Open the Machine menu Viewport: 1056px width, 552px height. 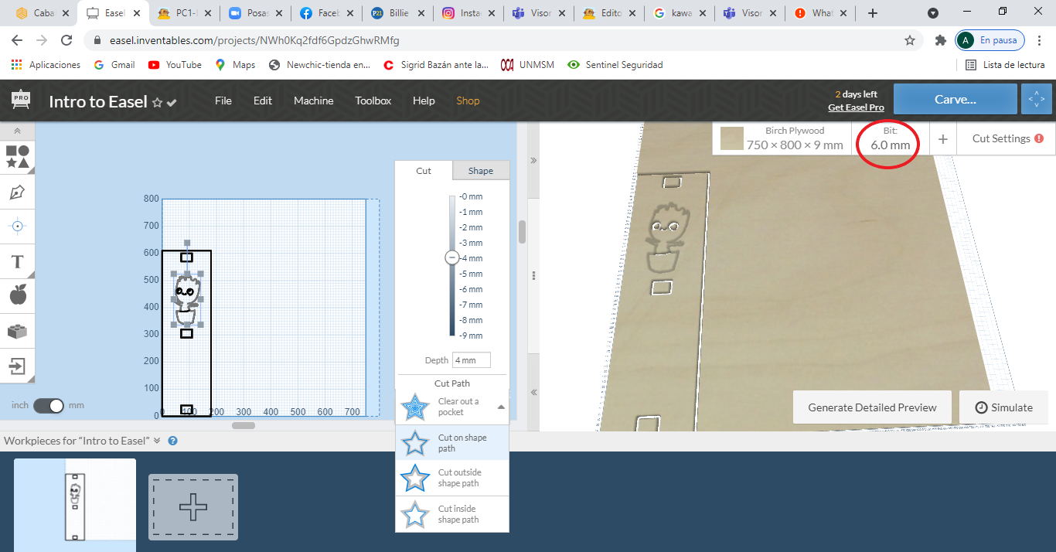click(x=314, y=101)
